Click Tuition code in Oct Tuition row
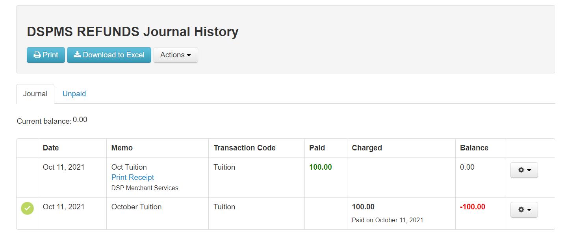The height and width of the screenshot is (238, 562). click(224, 167)
